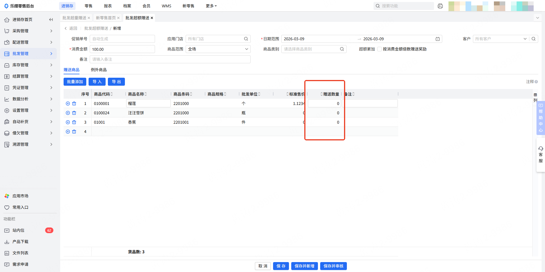Add a row after 香蕉 with plus icon
This screenshot has height=272, width=545.
click(68, 122)
